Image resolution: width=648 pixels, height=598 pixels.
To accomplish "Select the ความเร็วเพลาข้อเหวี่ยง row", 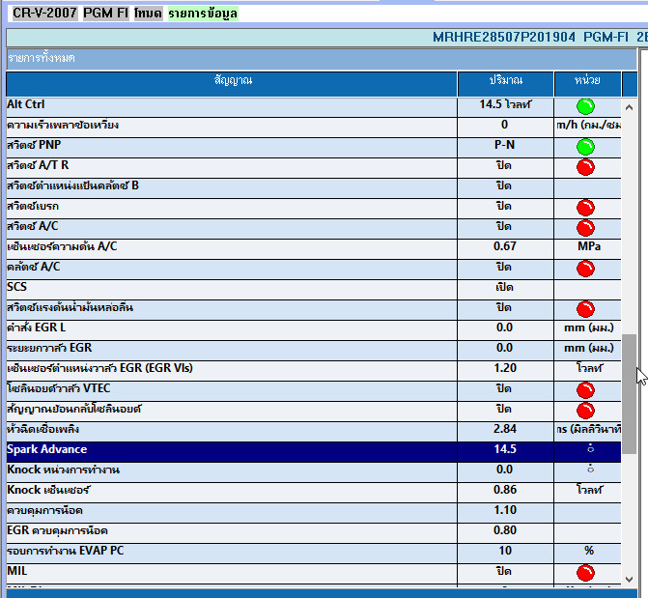I will 314,127.
